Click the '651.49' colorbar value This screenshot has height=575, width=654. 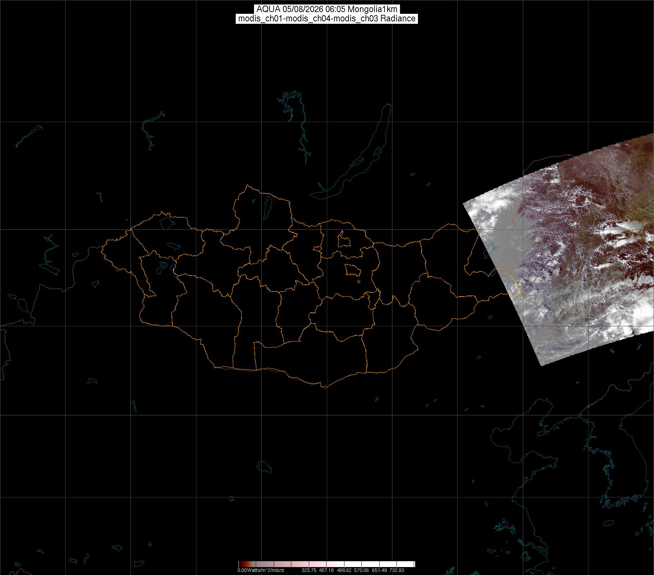pos(380,570)
